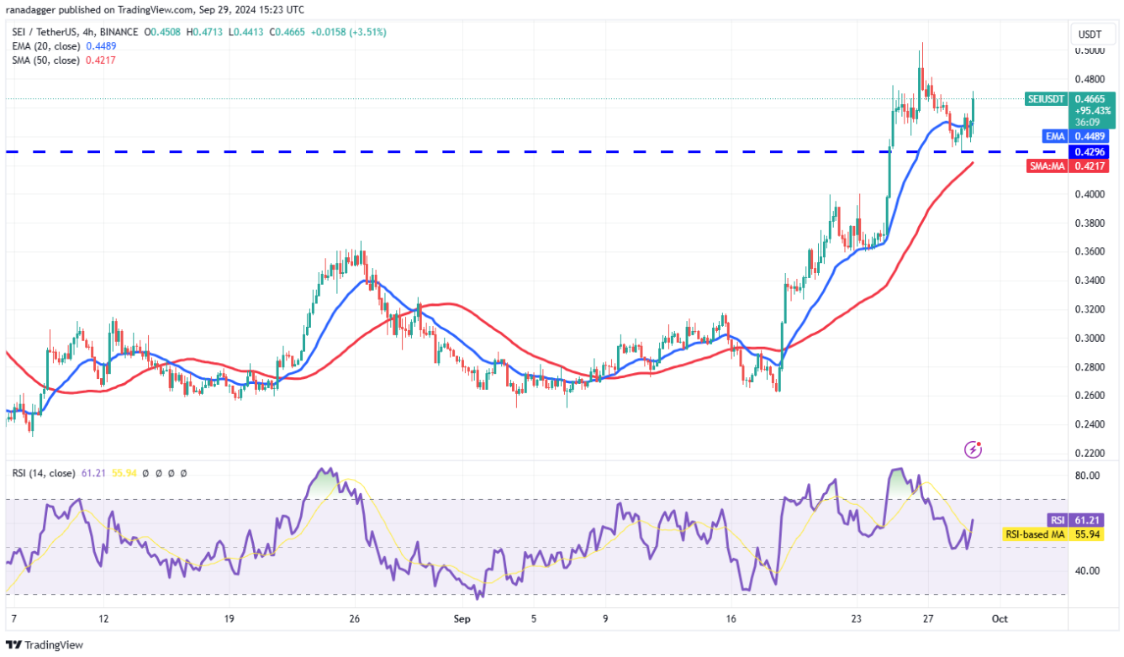Click Oct on the time axis
The width and height of the screenshot is (1124, 657).
click(x=1000, y=618)
